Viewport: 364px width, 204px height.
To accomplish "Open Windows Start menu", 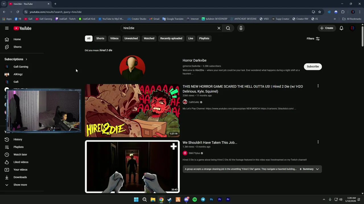I will click(x=136, y=199).
